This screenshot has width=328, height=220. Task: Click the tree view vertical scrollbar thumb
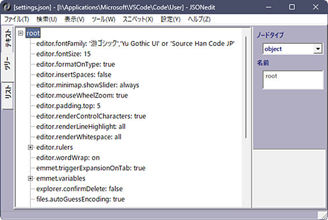pos(246,87)
